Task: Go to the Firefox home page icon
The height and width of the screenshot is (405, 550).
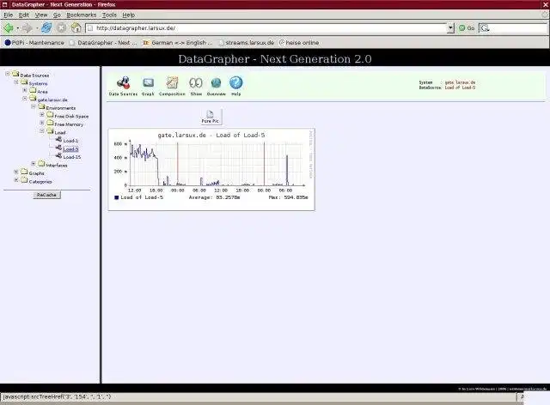Action: 76,27
